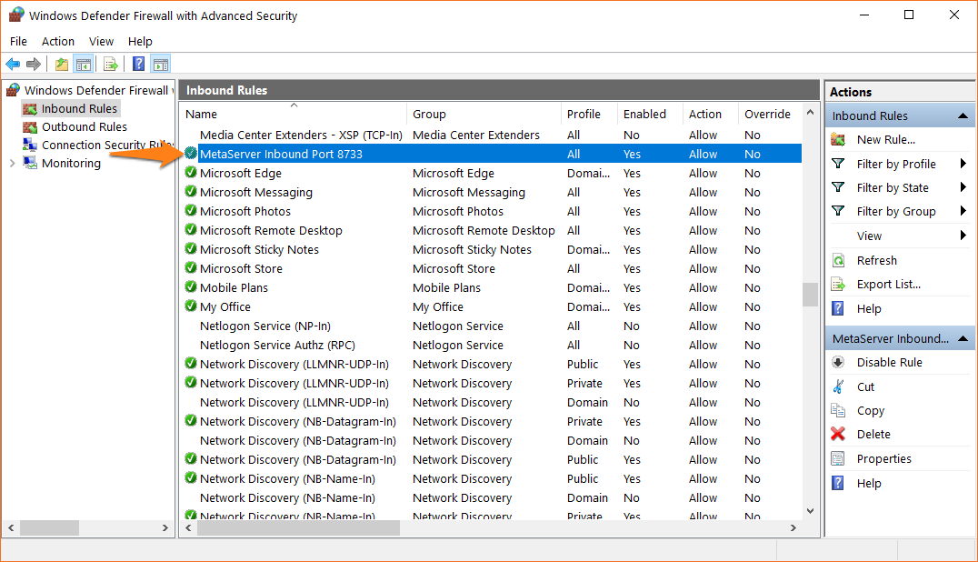
Task: Click the rules list horizontal scroll-right arrow
Action: (793, 527)
